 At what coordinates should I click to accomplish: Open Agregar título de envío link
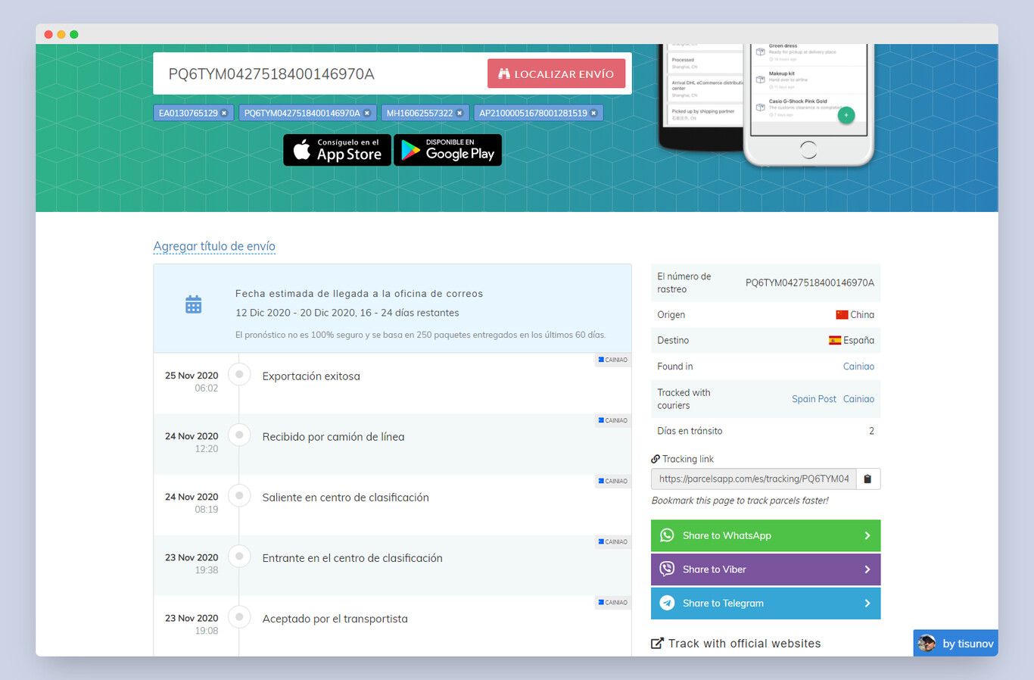pyautogui.click(x=214, y=246)
